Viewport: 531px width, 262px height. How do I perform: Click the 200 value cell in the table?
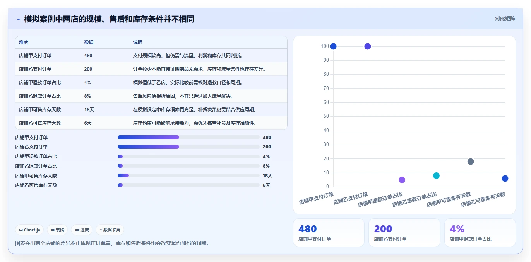pyautogui.click(x=88, y=69)
